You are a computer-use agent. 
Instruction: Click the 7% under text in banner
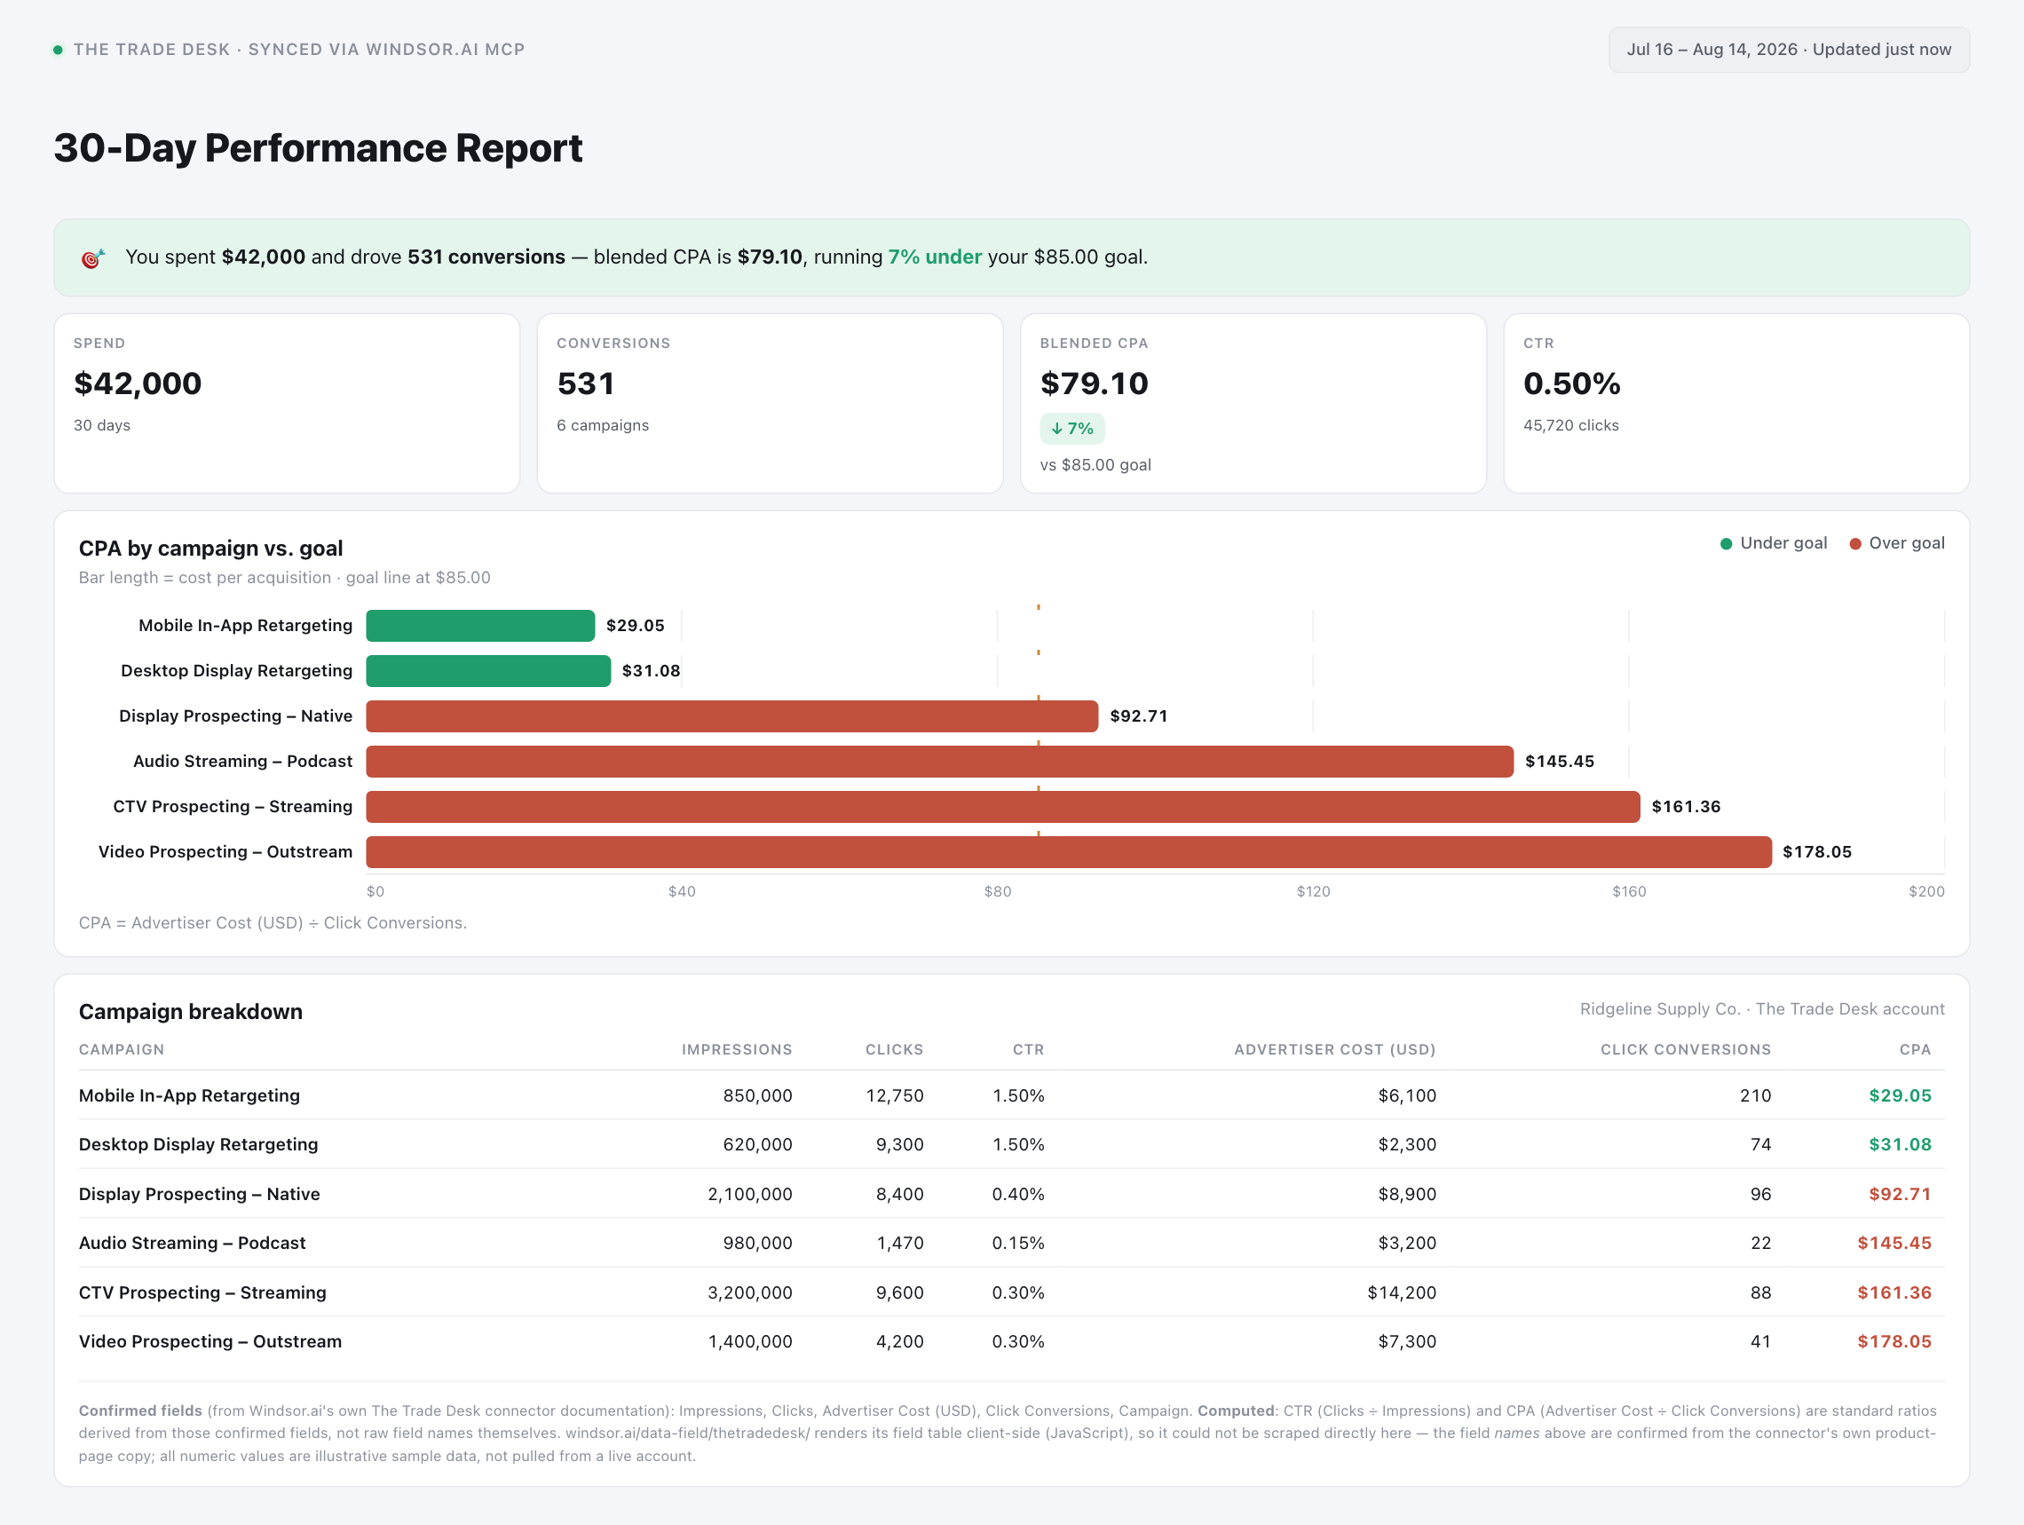pyautogui.click(x=934, y=257)
